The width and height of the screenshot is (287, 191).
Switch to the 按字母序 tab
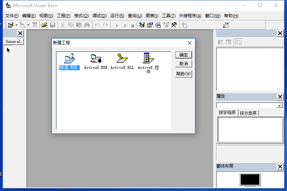pyautogui.click(x=227, y=113)
